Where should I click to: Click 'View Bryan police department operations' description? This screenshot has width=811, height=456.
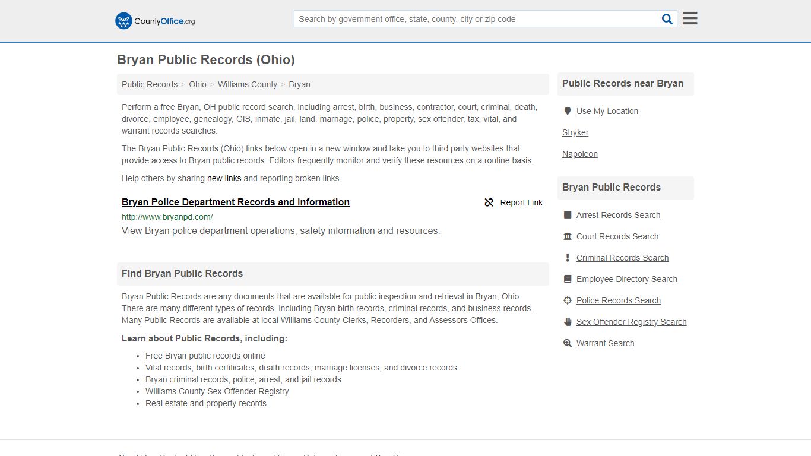[x=281, y=231]
